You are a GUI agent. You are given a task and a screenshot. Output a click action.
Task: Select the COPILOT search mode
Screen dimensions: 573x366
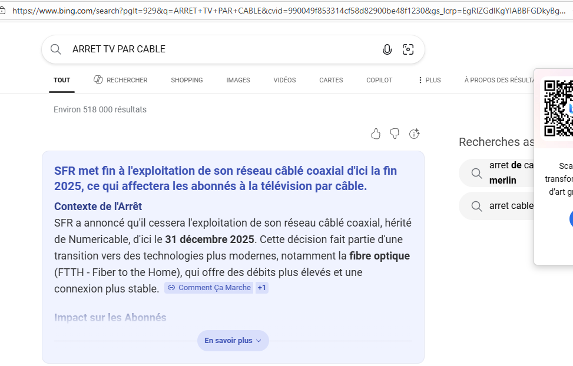click(x=379, y=79)
